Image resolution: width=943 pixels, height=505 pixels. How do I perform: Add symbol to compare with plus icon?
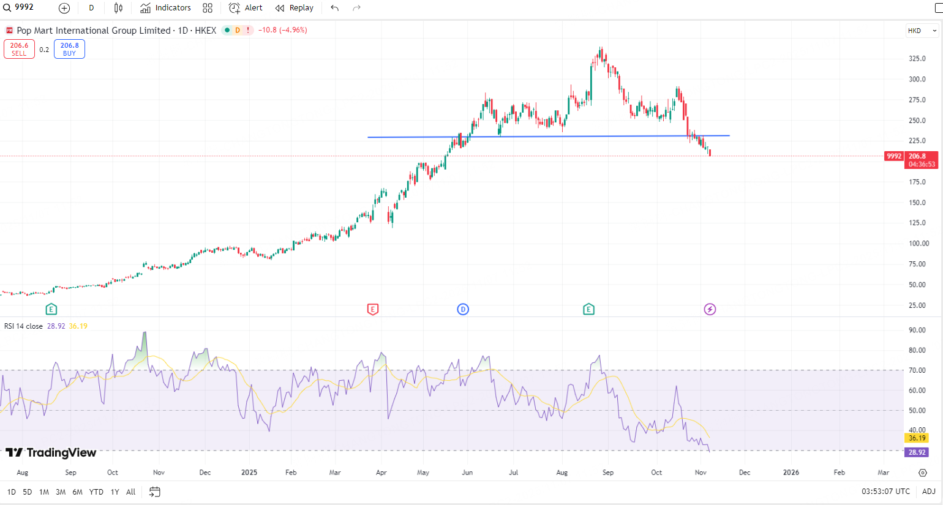point(64,8)
